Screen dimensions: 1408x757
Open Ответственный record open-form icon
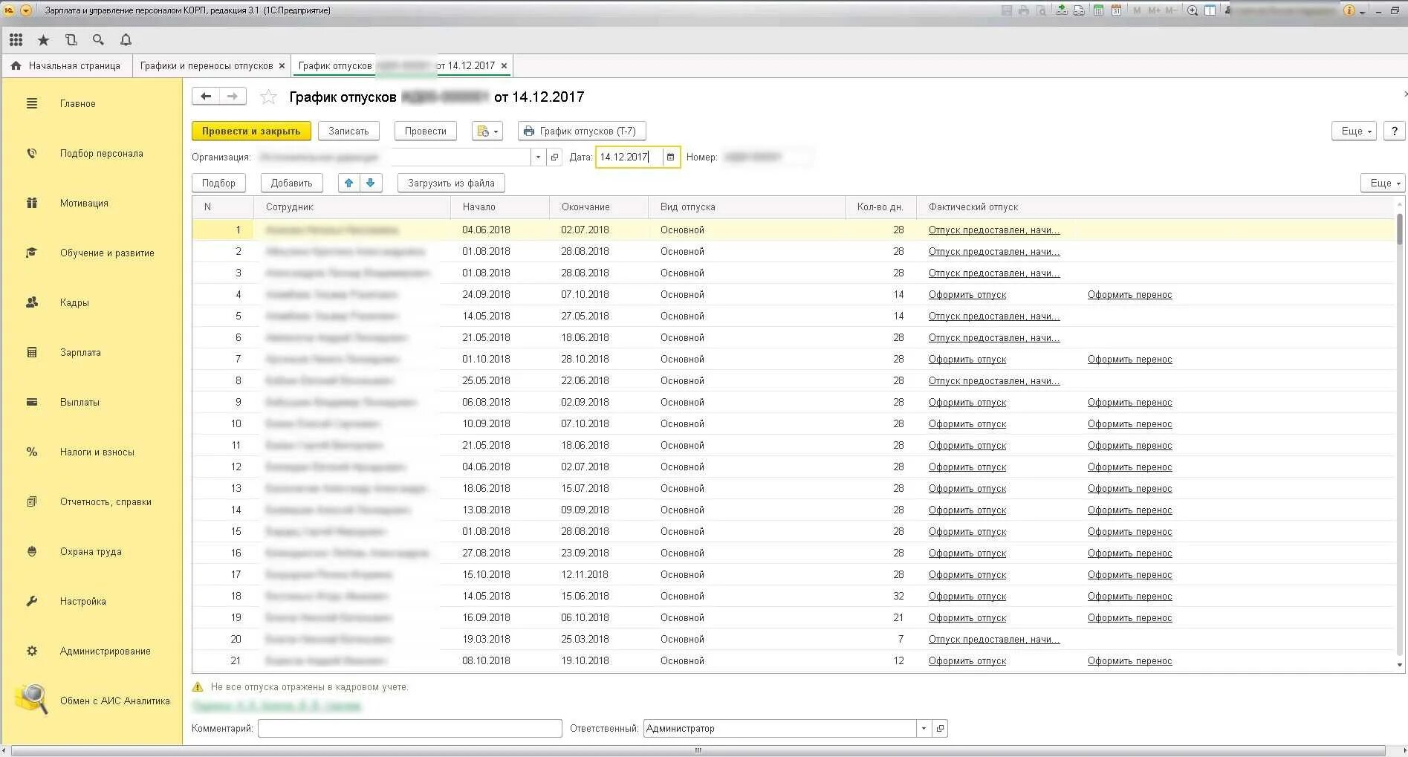pyautogui.click(x=940, y=729)
